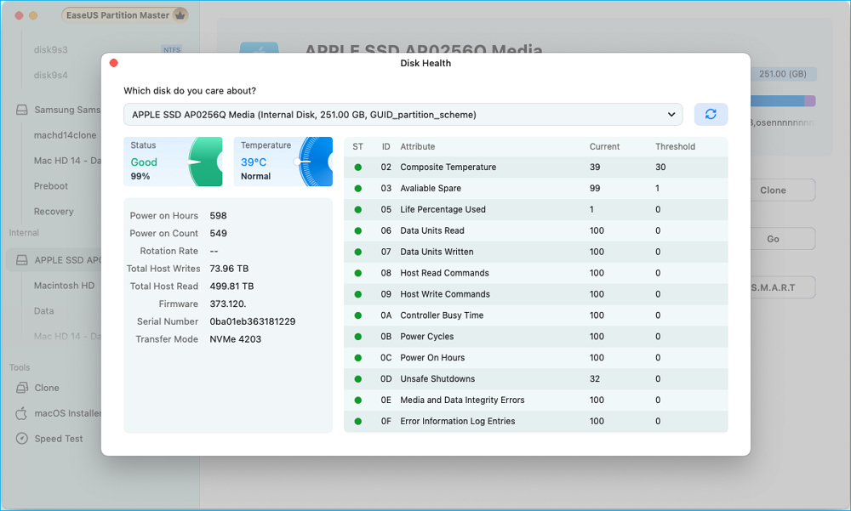Screen dimensions: 851x511
Task: Click the refresh disk health icon
Action: (711, 114)
